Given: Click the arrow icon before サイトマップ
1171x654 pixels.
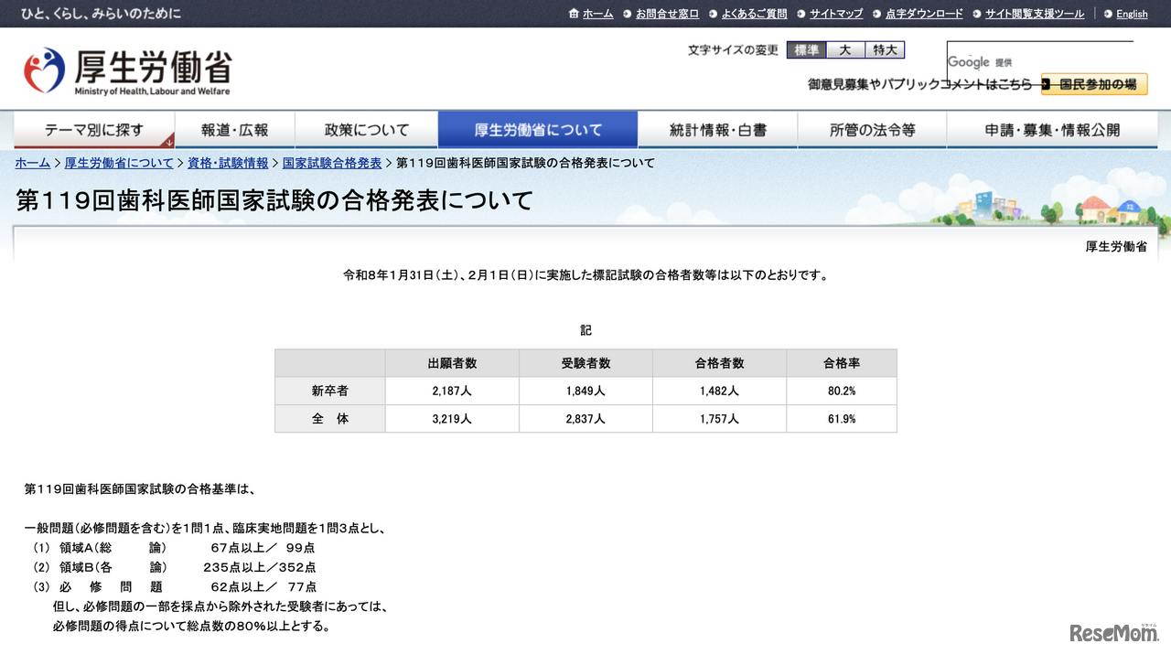Looking at the screenshot, I should click(801, 14).
